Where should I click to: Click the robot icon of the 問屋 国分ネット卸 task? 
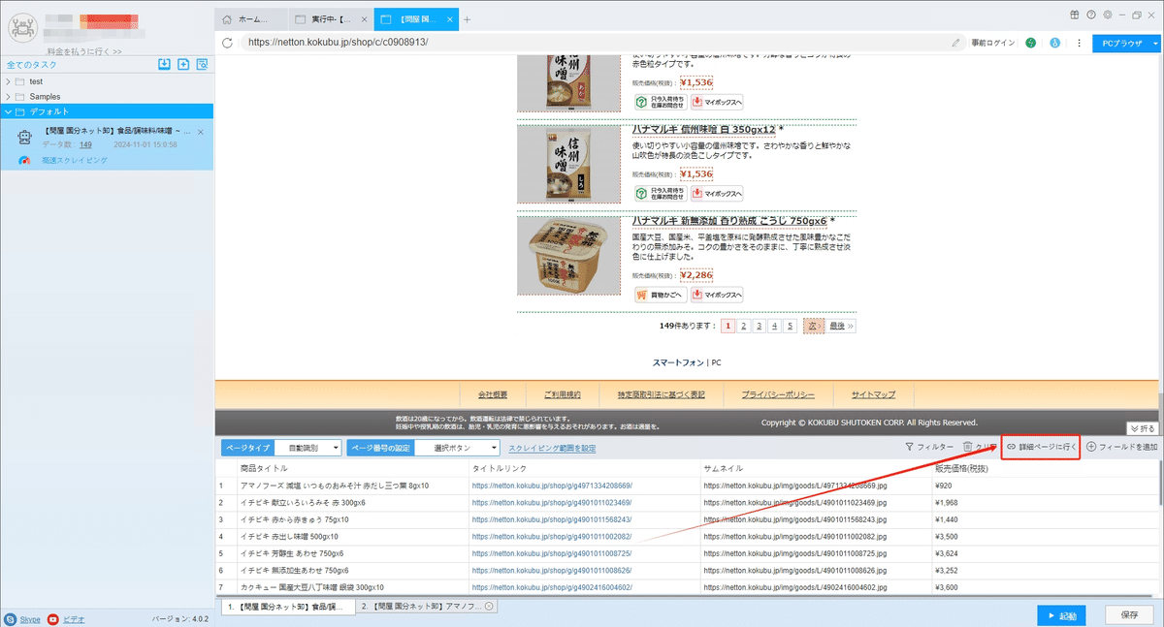[x=25, y=137]
